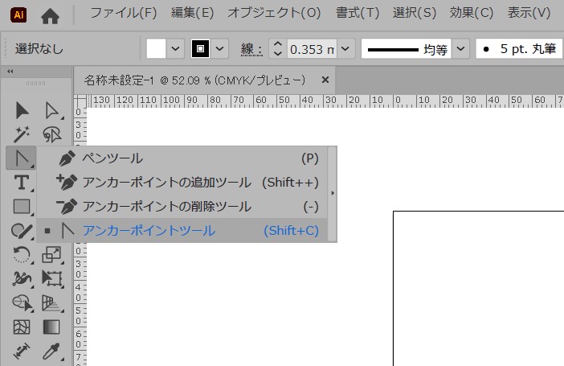Select the Lasso tool
Image resolution: width=564 pixels, height=366 pixels.
[x=52, y=134]
